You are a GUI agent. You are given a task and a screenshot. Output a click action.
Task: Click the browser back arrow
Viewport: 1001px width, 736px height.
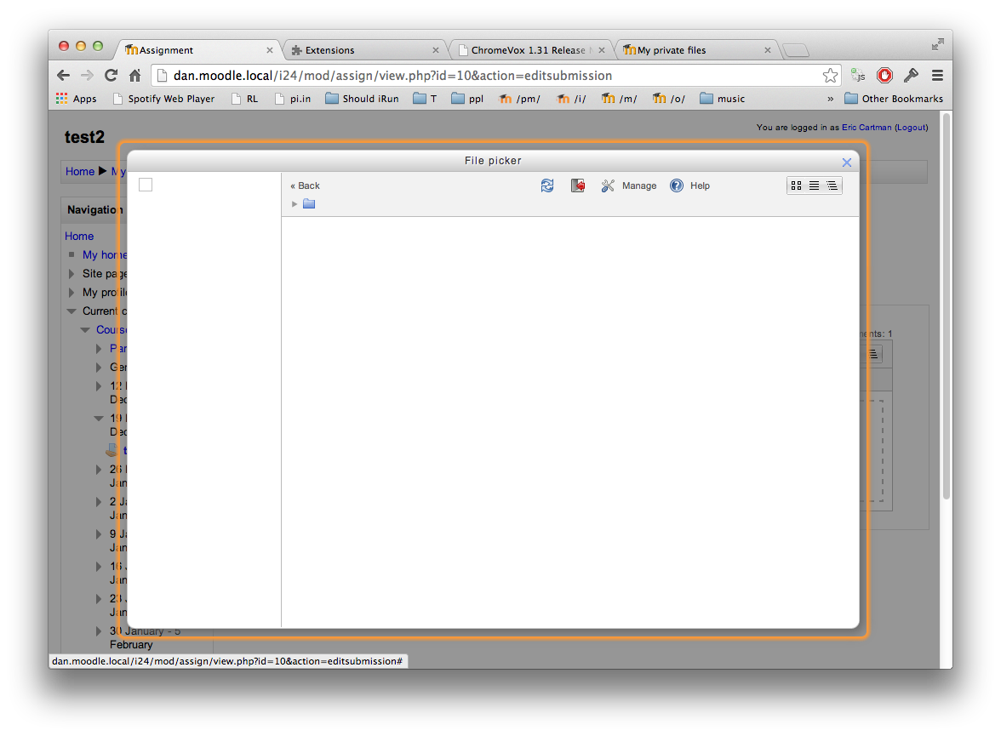(x=63, y=76)
